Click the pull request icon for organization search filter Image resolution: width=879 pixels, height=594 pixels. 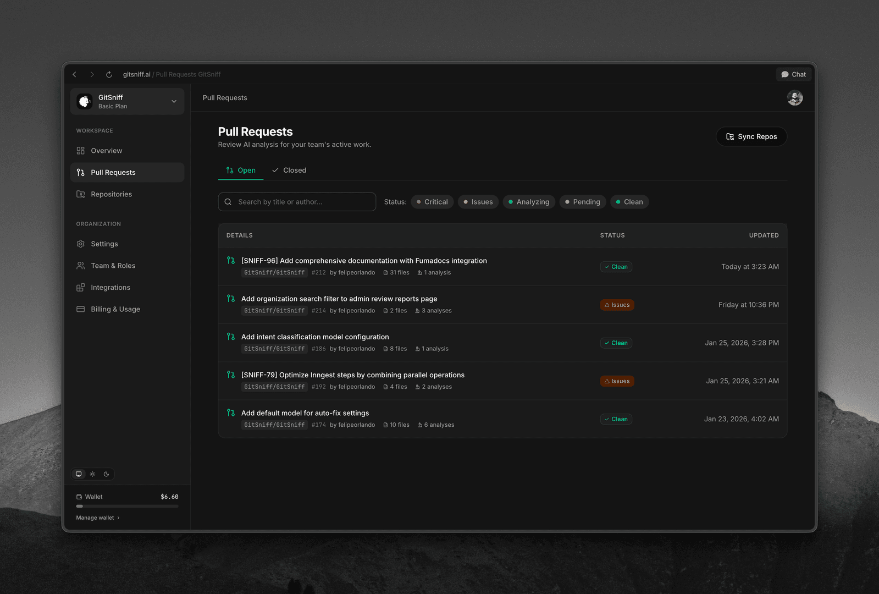click(x=231, y=298)
